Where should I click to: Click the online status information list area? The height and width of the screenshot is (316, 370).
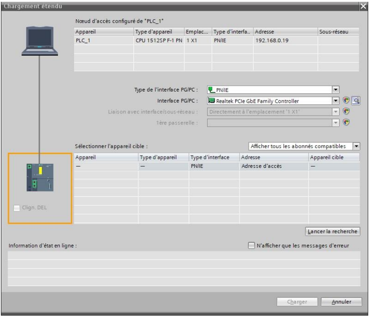tap(184, 269)
